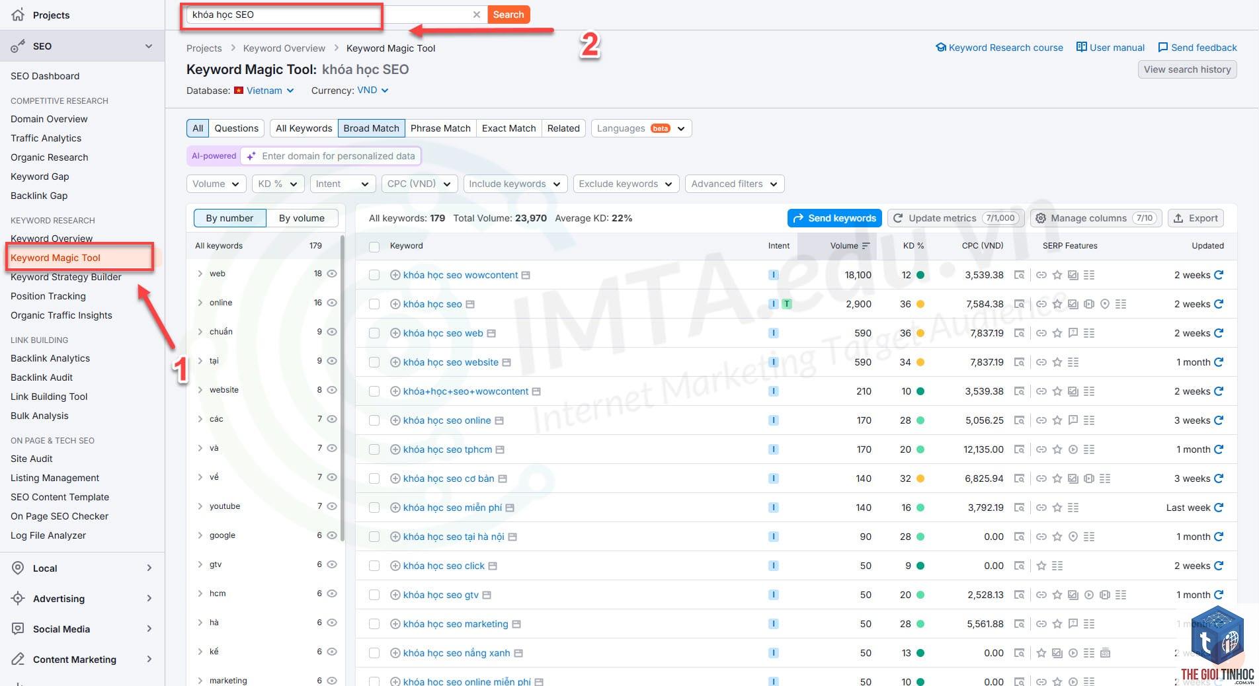Click the Content Marketing pencil icon
The image size is (1259, 686).
pos(18,660)
